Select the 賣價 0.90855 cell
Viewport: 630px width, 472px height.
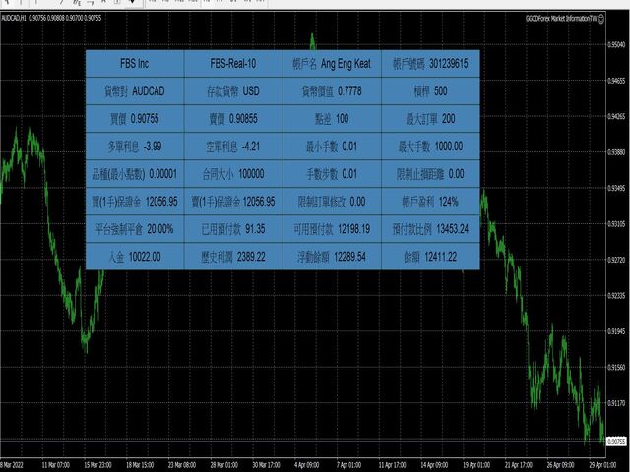tap(233, 119)
